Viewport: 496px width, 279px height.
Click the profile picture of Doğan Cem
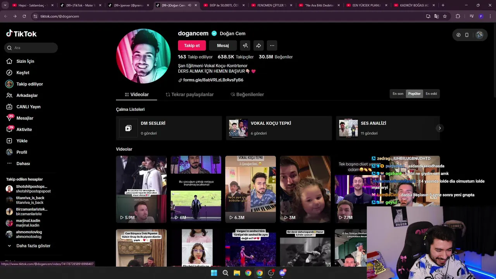tap(143, 56)
